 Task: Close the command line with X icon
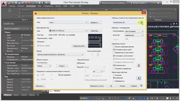(x=44, y=91)
